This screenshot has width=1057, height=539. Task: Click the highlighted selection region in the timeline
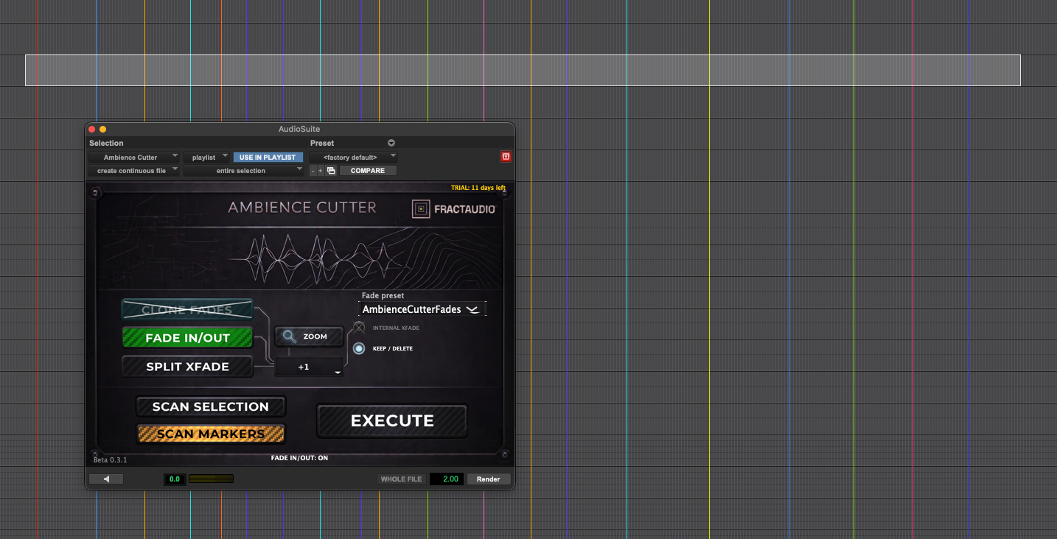click(x=523, y=70)
